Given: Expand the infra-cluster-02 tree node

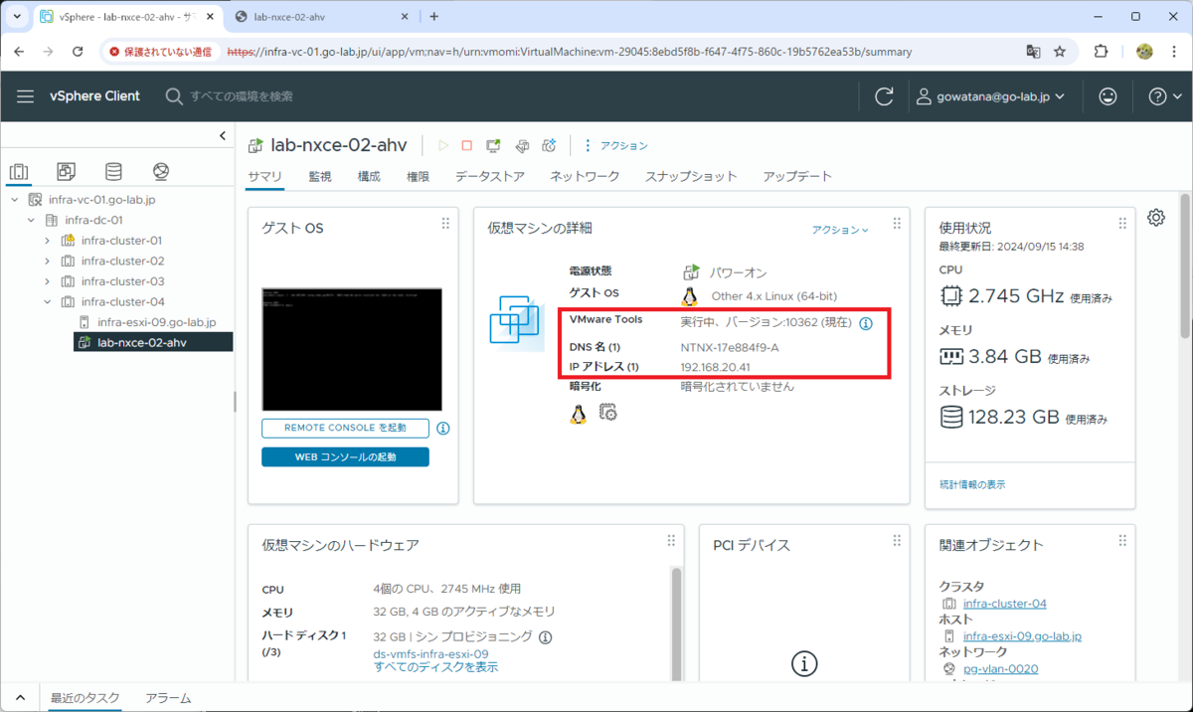Looking at the screenshot, I should coord(48,261).
